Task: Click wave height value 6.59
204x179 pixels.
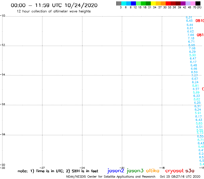Action: pos(194,72)
